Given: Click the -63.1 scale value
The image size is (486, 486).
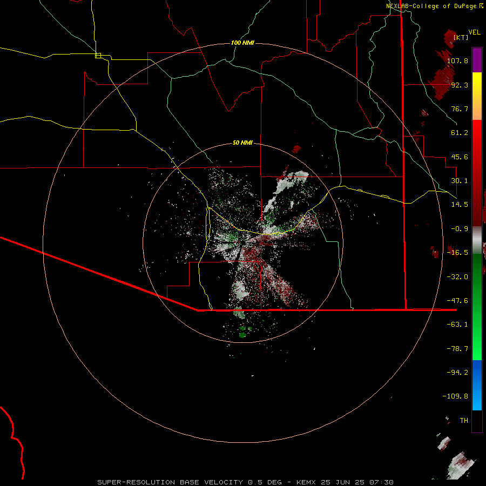Looking at the screenshot, I should [457, 325].
